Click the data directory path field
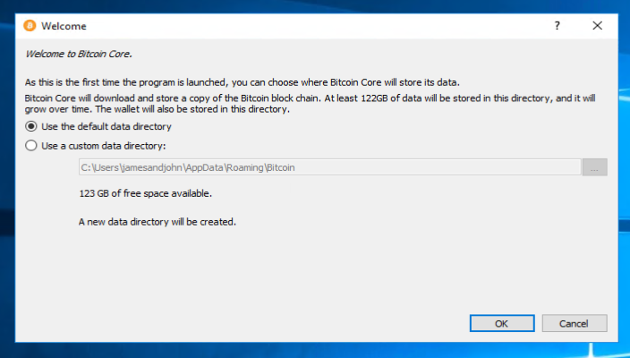 [329, 167]
